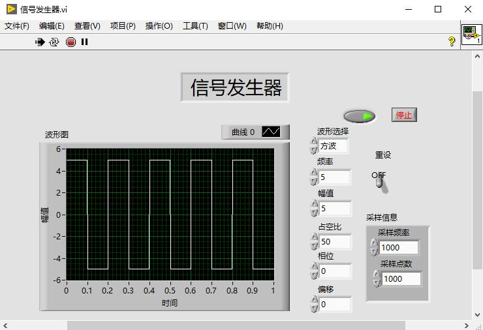483x330 pixels.
Task: Click the 幅值 y-axis label on graph
Action: 45,215
